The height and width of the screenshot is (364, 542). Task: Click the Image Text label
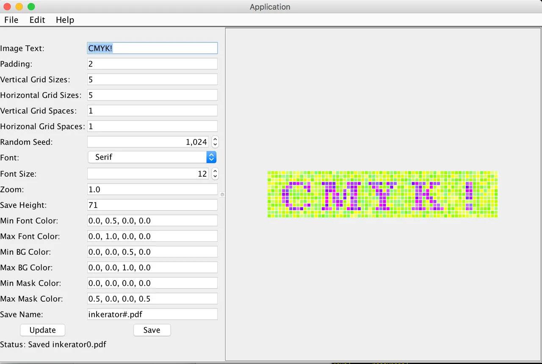22,48
